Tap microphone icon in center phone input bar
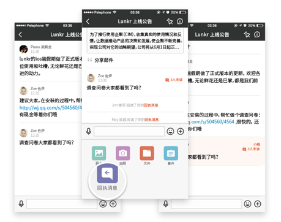Viewport: 281px width, 222px height. coord(89,131)
